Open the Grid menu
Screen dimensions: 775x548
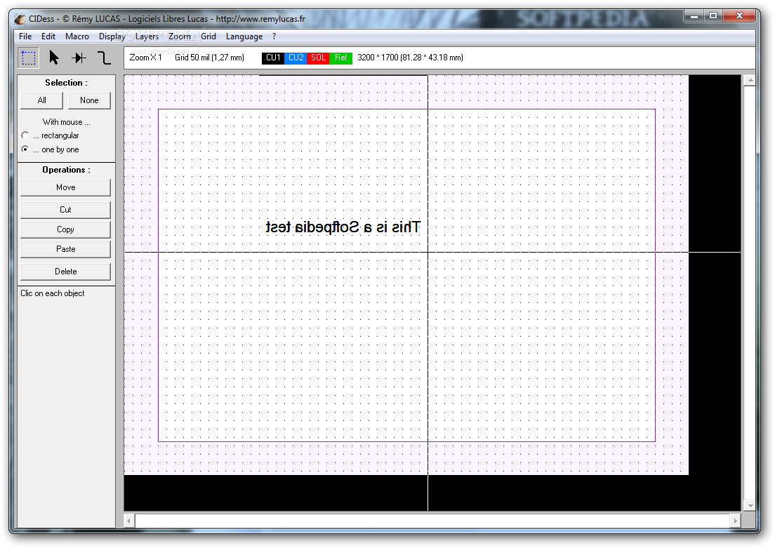[x=208, y=36]
